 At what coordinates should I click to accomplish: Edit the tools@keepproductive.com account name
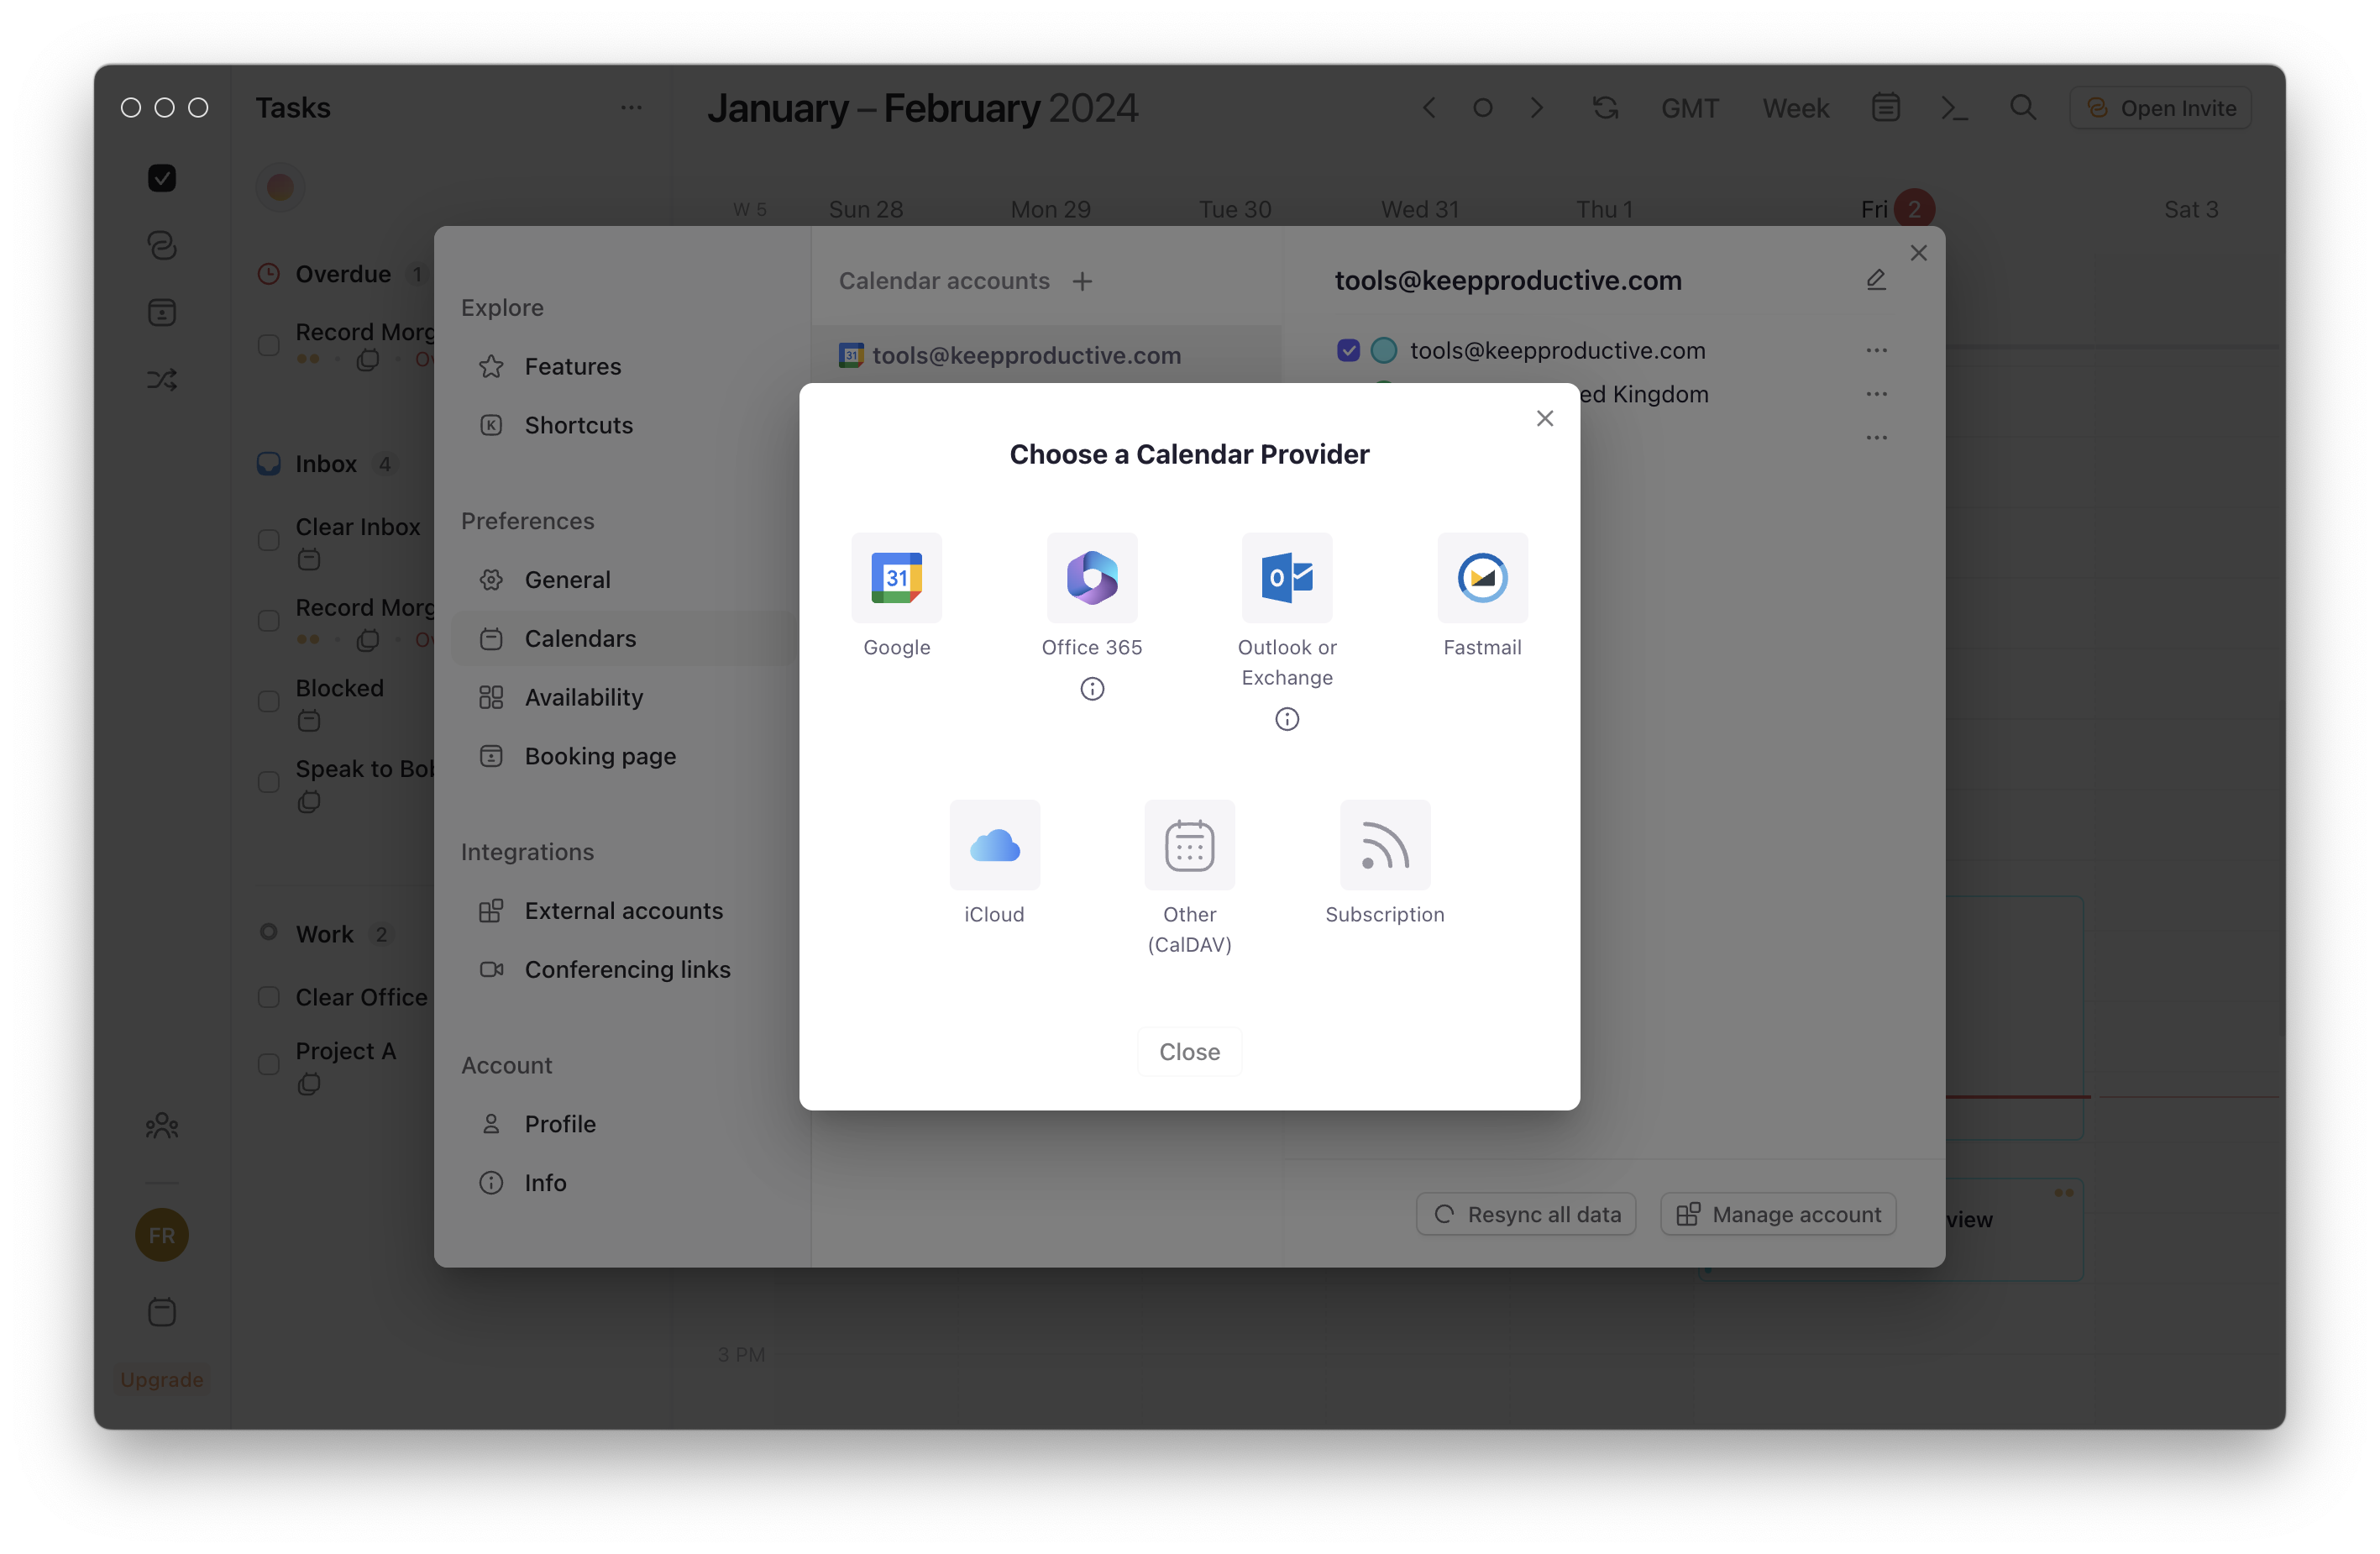point(1876,280)
